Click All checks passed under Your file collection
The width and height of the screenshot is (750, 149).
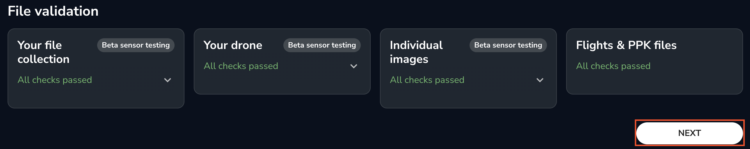click(x=55, y=80)
